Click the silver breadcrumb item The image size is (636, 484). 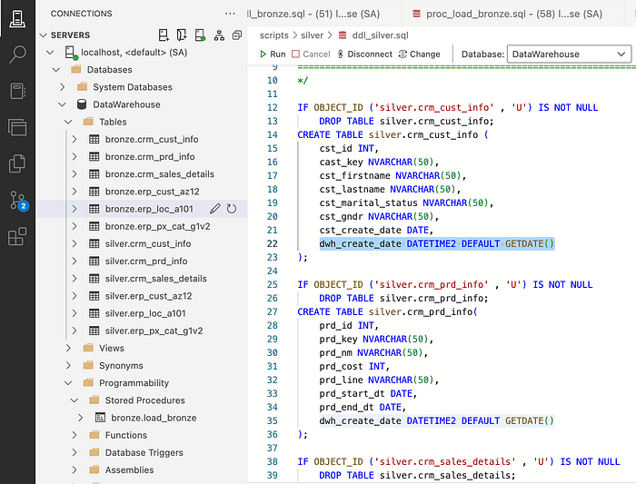coord(313,35)
